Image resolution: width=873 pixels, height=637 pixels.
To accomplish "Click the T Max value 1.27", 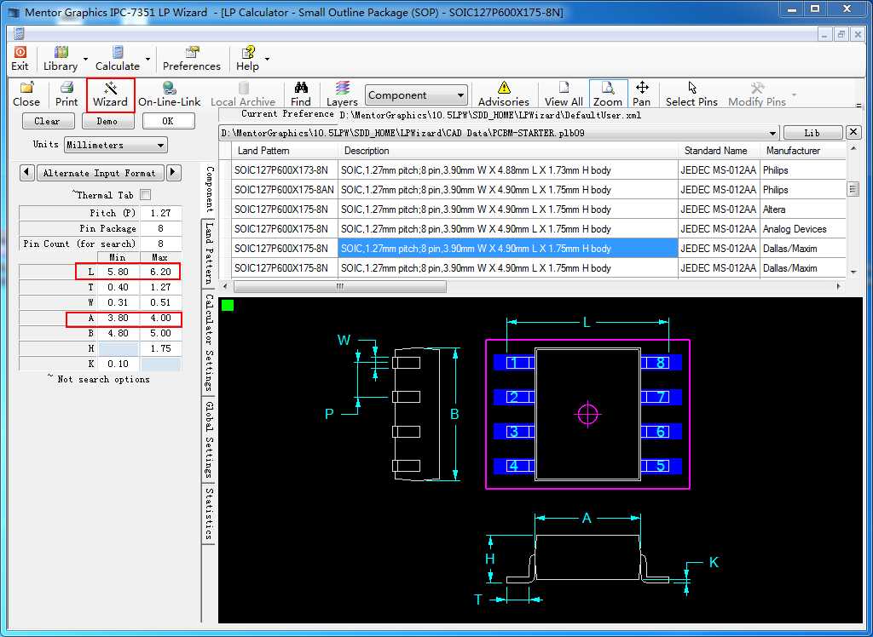I will pyautogui.click(x=160, y=287).
